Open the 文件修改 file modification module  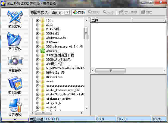pyautogui.click(x=15, y=41)
